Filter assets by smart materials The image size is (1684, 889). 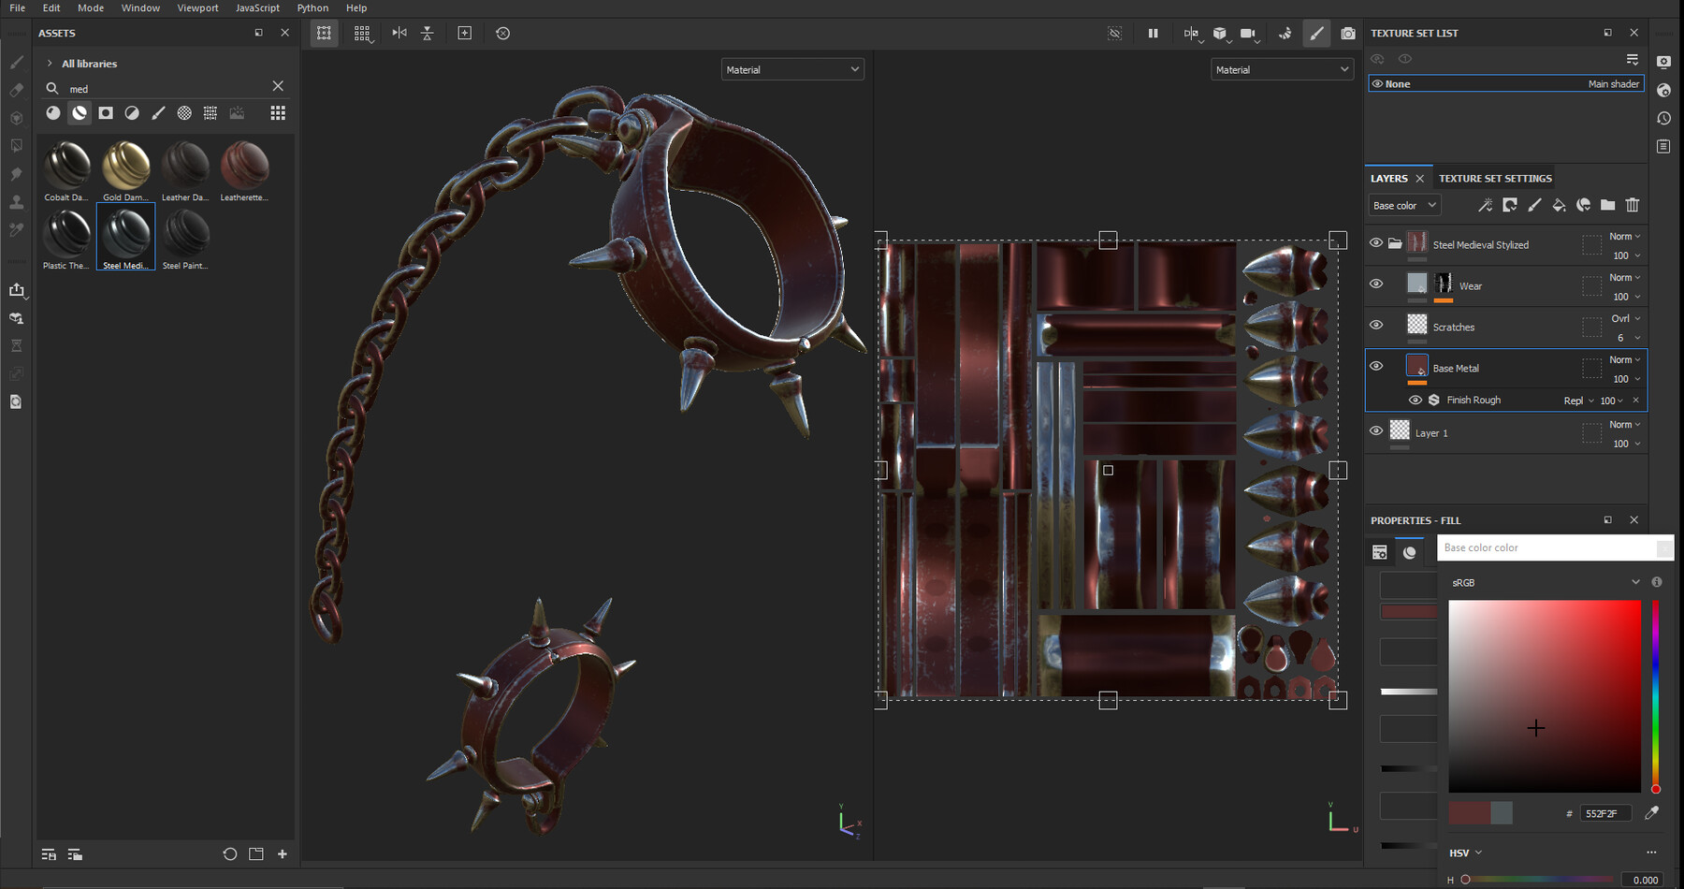80,112
